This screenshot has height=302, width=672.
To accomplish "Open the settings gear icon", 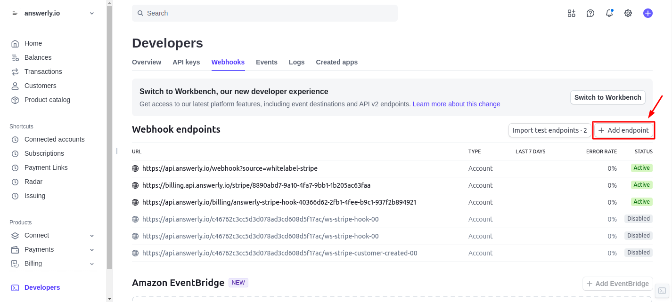I will 628,13.
